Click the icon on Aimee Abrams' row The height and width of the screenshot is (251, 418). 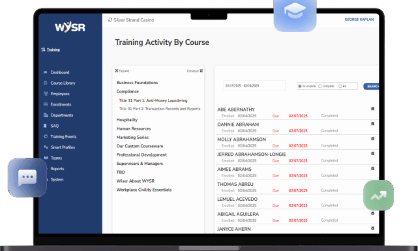click(x=372, y=169)
